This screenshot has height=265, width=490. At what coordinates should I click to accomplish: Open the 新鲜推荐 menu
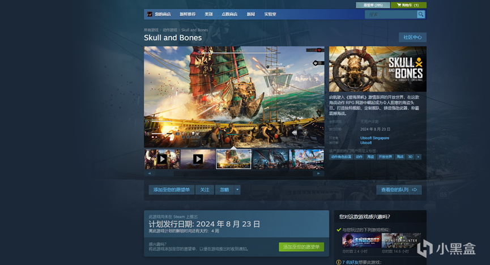(x=188, y=14)
